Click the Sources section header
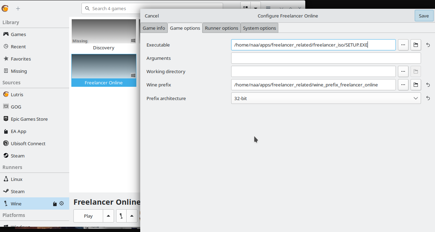This screenshot has width=435, height=232. [12, 83]
